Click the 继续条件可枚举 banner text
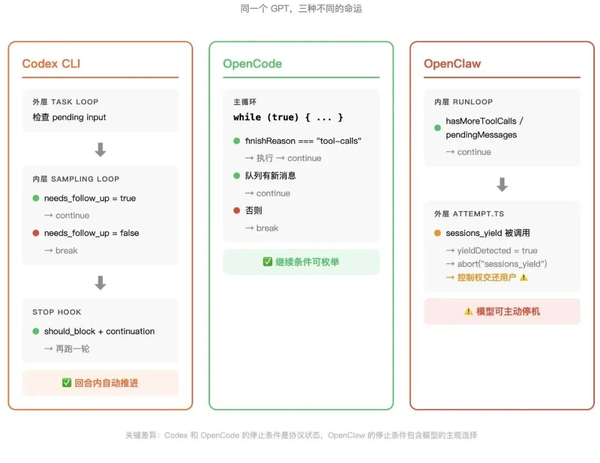 pos(307,261)
